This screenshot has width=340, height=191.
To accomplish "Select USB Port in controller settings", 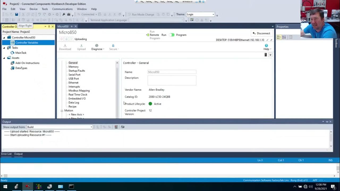I will pyautogui.click(x=74, y=79).
